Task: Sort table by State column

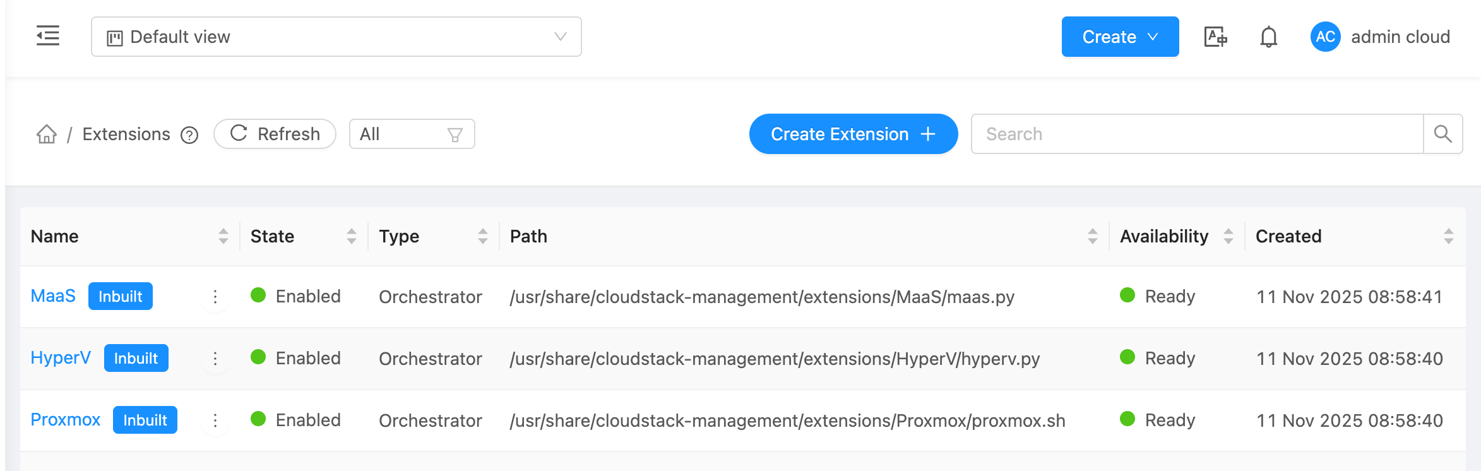Action: (352, 236)
